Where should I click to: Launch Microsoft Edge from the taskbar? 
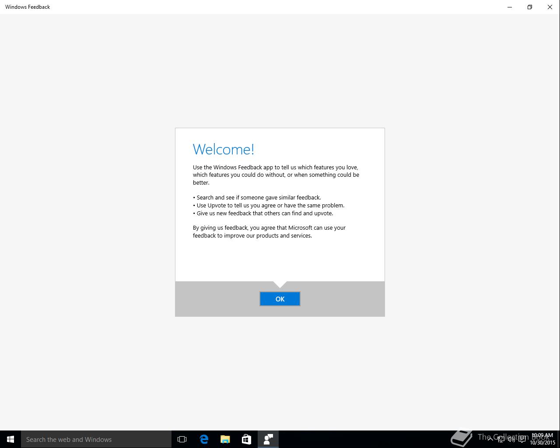coord(204,439)
